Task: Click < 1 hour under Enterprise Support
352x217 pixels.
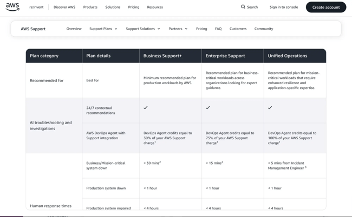Action: [212, 188]
